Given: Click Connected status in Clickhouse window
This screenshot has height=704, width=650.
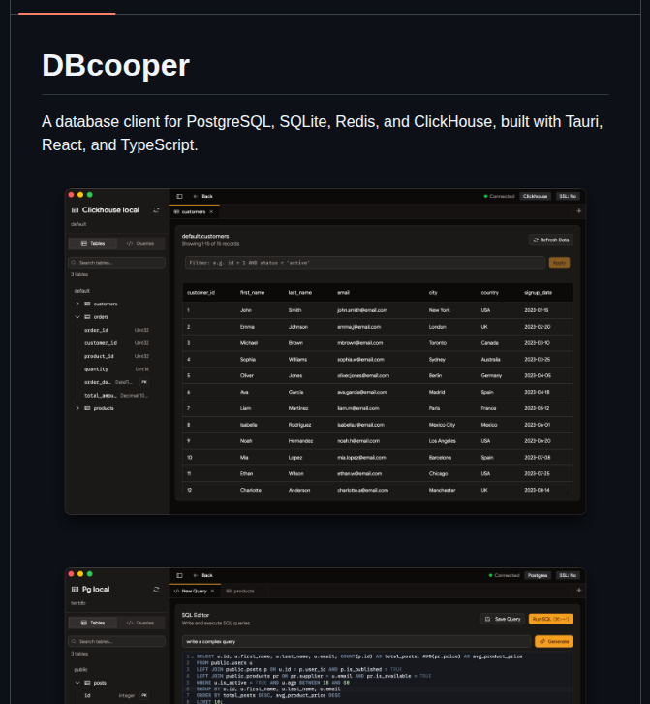Looking at the screenshot, I should tap(499, 196).
